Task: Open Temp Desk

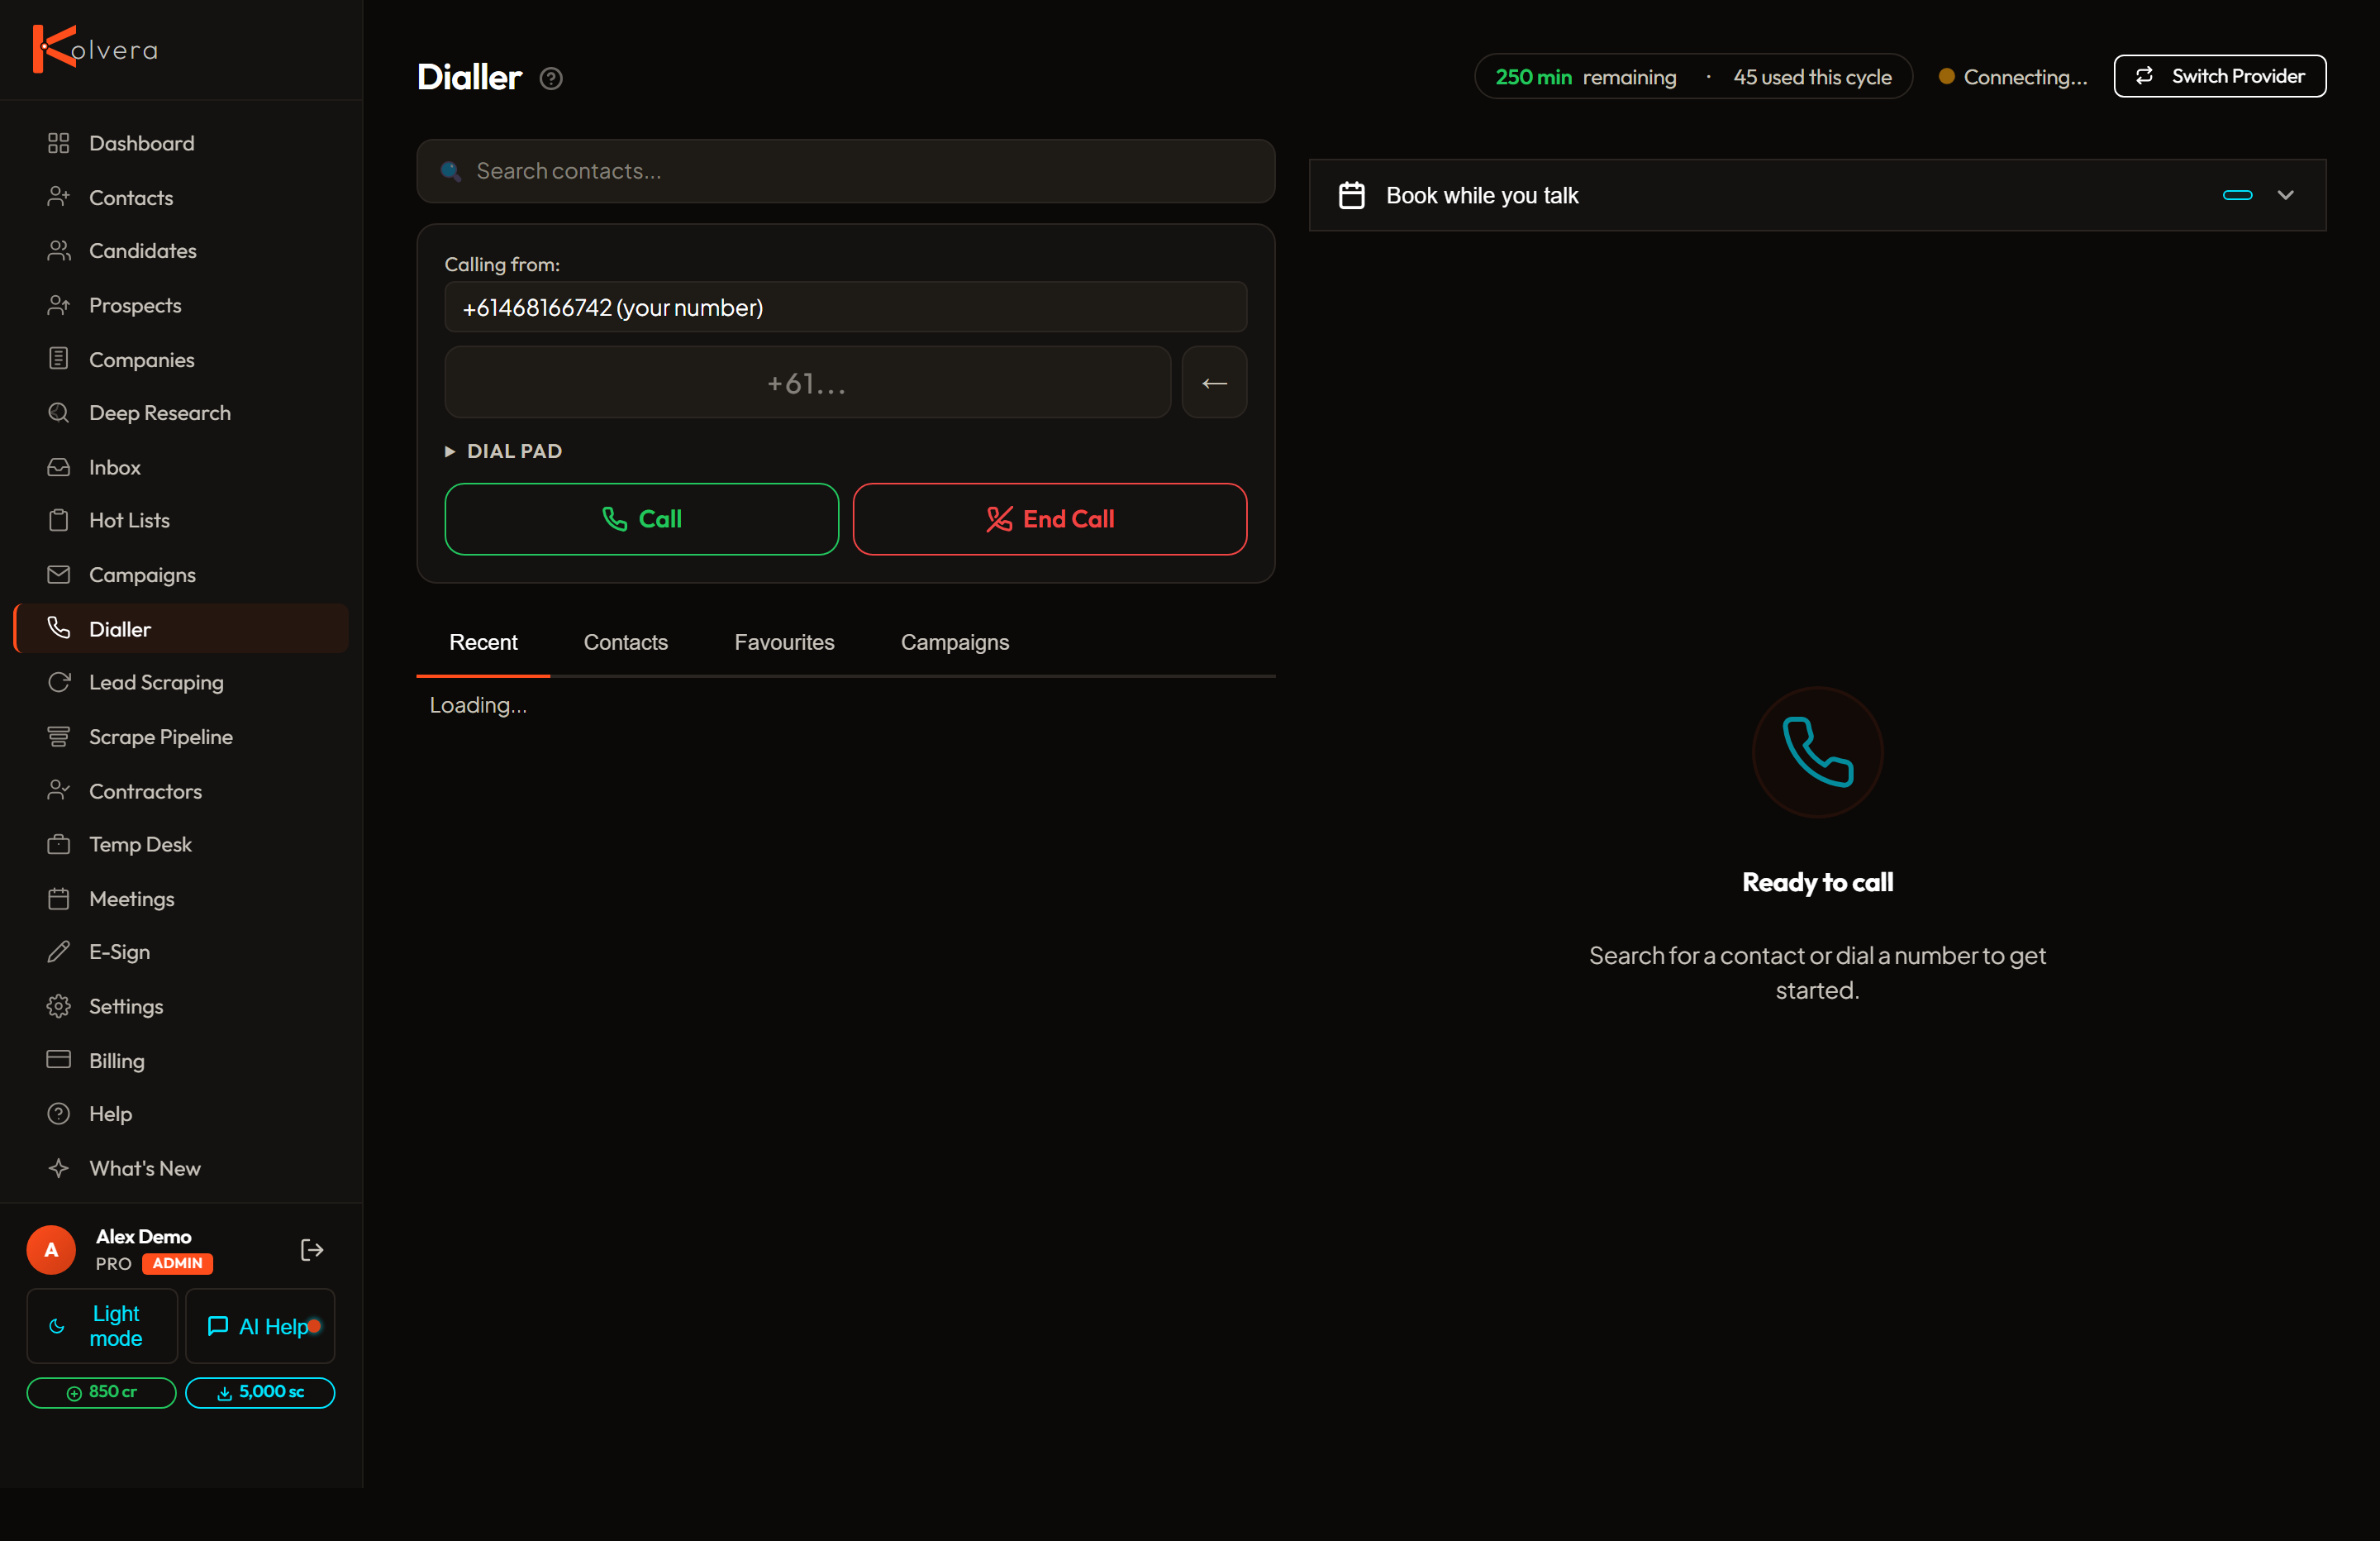Action: coord(181,845)
